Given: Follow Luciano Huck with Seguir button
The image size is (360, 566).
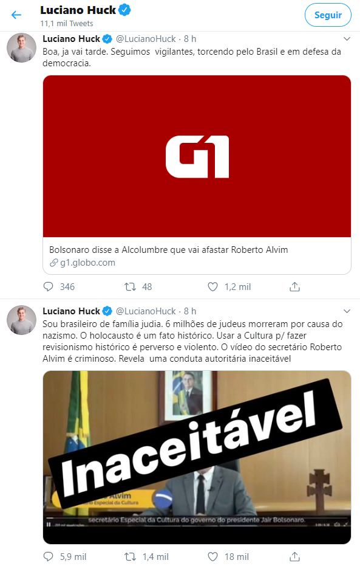Looking at the screenshot, I should tap(328, 15).
